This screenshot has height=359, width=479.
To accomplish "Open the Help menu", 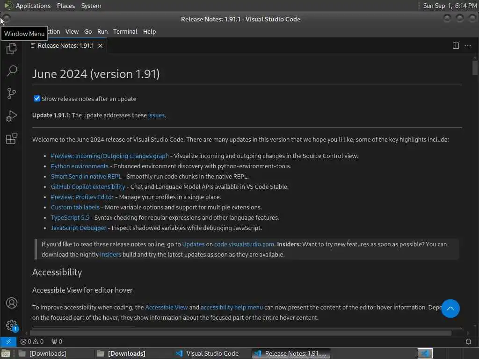I will click(x=149, y=31).
